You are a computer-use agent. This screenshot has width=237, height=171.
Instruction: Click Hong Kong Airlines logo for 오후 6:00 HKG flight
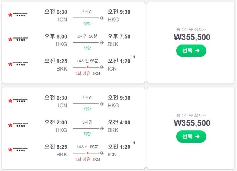[18, 39]
